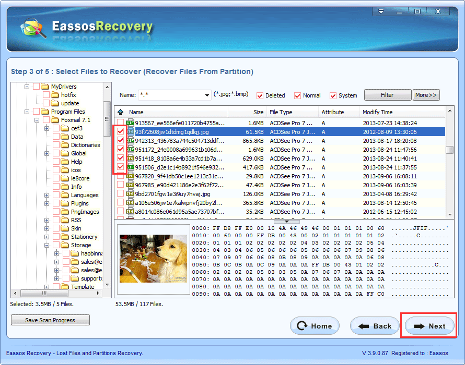Uncheck the 942313_436783a744c file checkbox
The image size is (465, 365).
(x=120, y=140)
